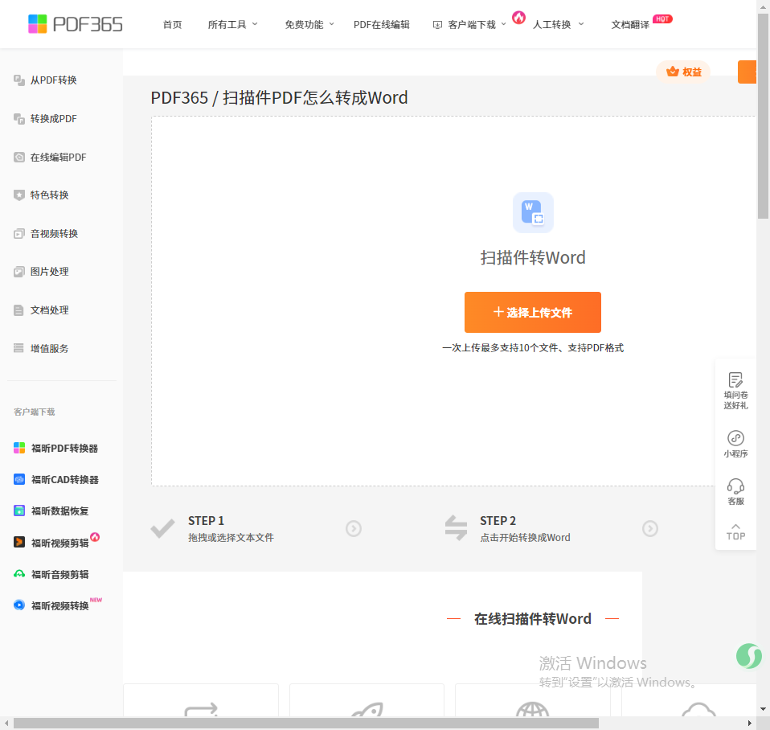Click the 福昕CAD转换器 blue icon
This screenshot has width=770, height=730.
[19, 479]
